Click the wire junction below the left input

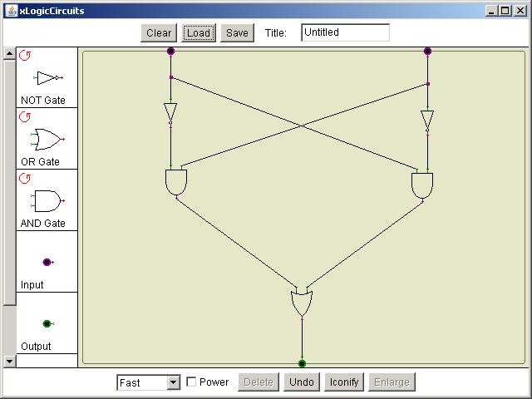click(x=171, y=77)
